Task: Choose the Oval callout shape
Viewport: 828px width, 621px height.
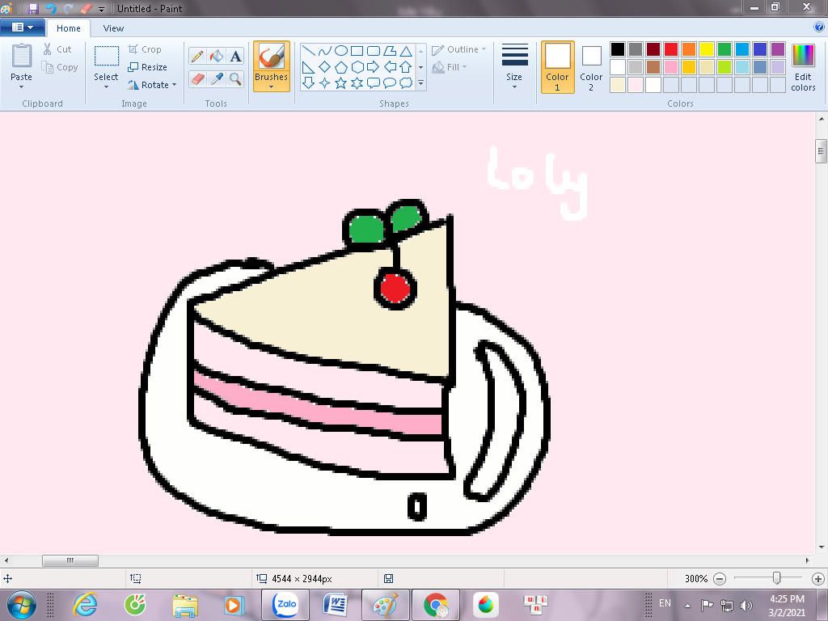Action: (x=390, y=83)
